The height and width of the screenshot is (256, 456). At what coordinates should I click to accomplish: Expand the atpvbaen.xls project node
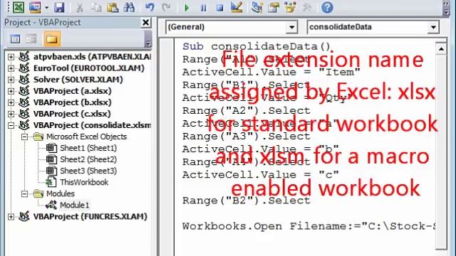coord(11,57)
